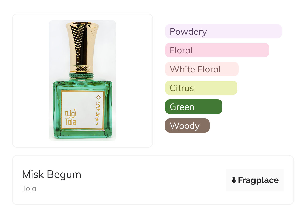Click the Arabic Tola calligraphy on the bottle
Image resolution: width=306 pixels, height=217 pixels.
70,113
